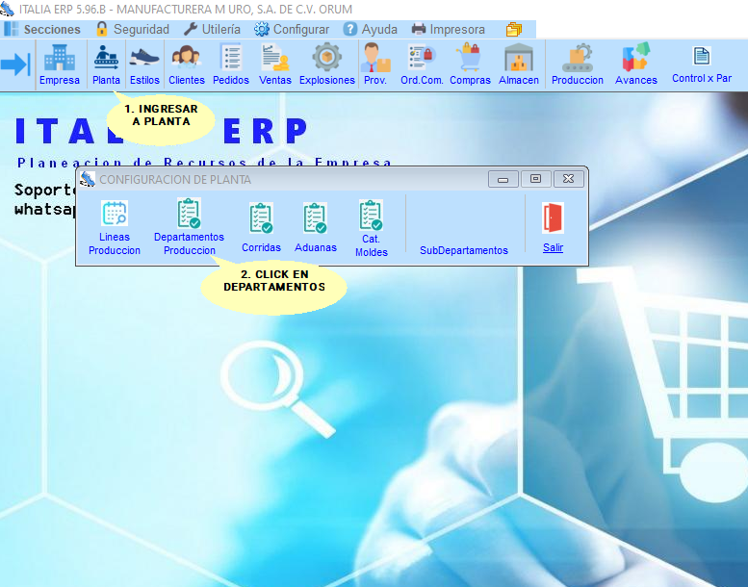Open the Aduanas checklist icon
Image resolution: width=748 pixels, height=587 pixels.
[x=316, y=217]
